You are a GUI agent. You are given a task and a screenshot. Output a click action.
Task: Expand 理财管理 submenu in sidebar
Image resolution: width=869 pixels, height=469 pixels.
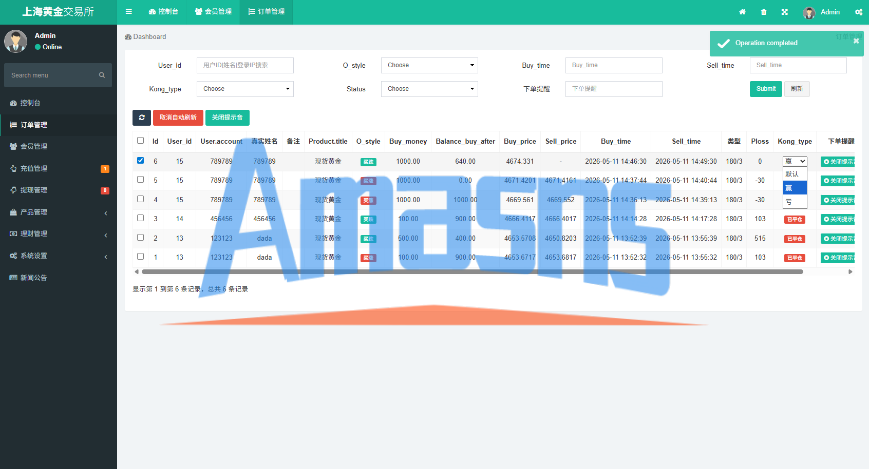[59, 233]
